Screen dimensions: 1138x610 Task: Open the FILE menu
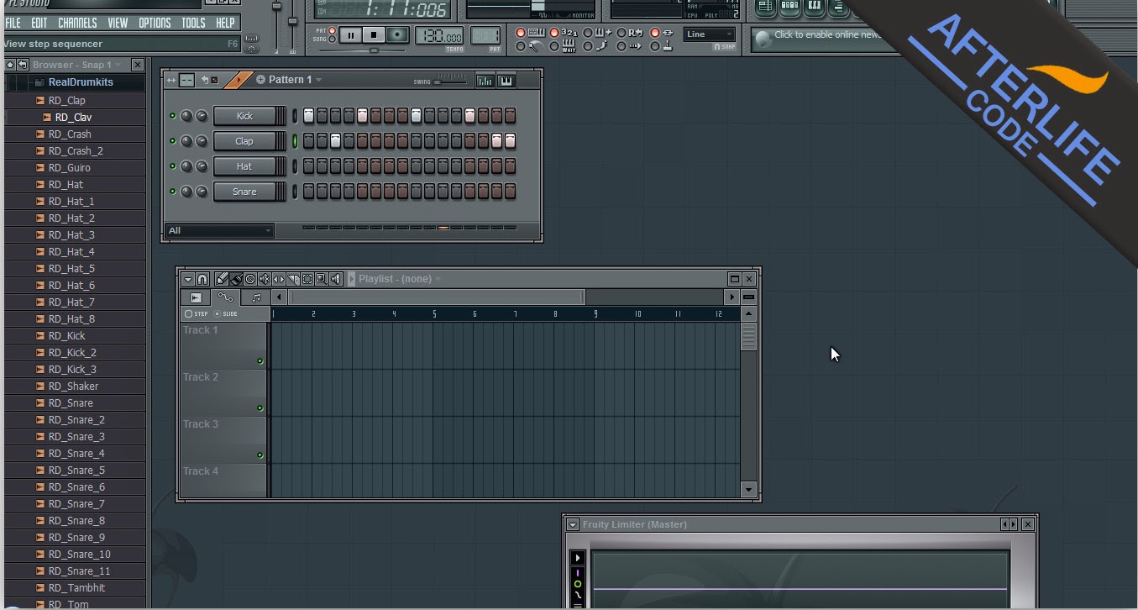click(13, 23)
